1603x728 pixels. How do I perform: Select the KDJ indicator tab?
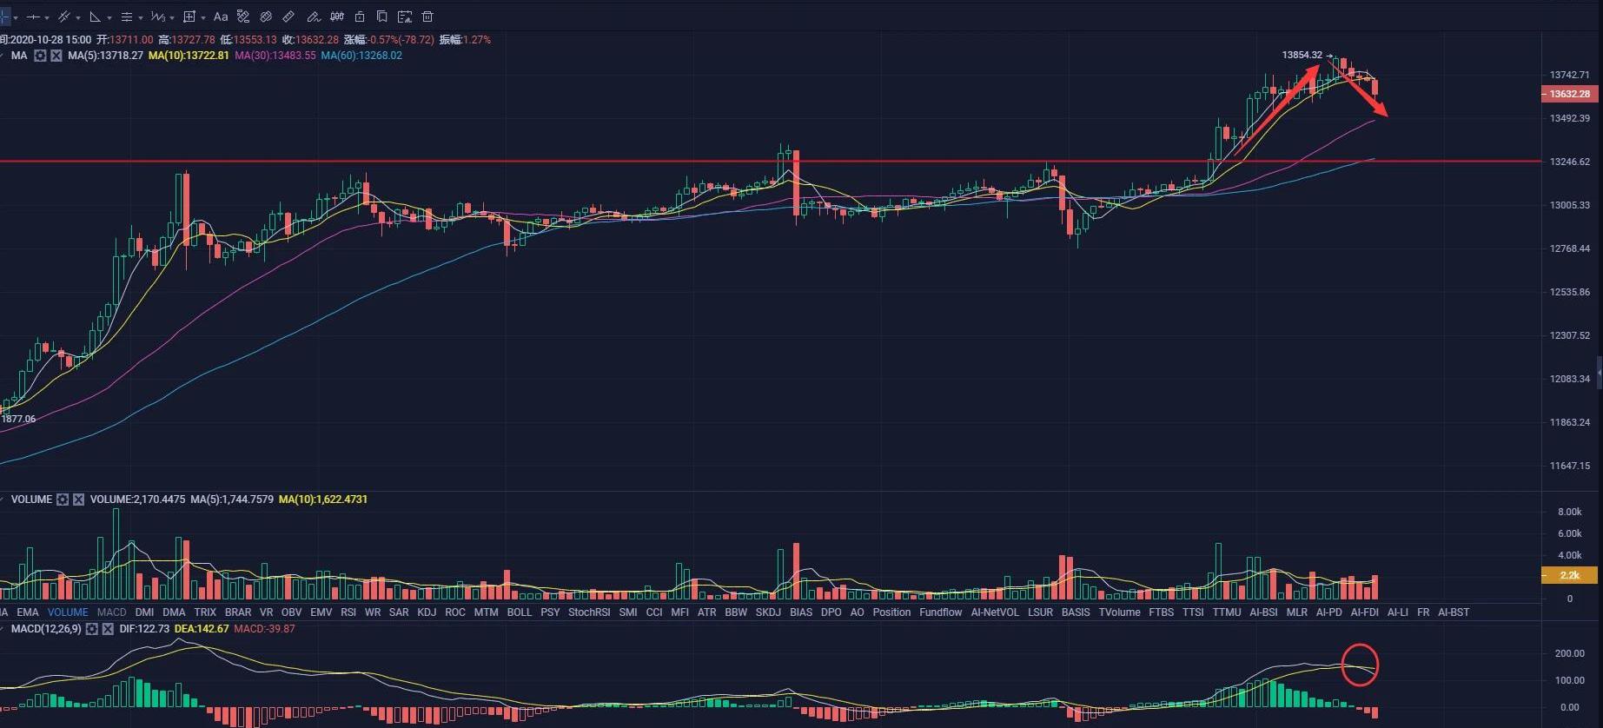click(x=427, y=612)
